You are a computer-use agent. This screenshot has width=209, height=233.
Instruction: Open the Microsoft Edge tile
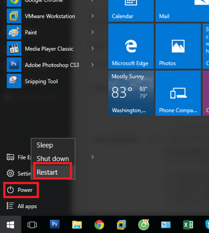coord(131,46)
